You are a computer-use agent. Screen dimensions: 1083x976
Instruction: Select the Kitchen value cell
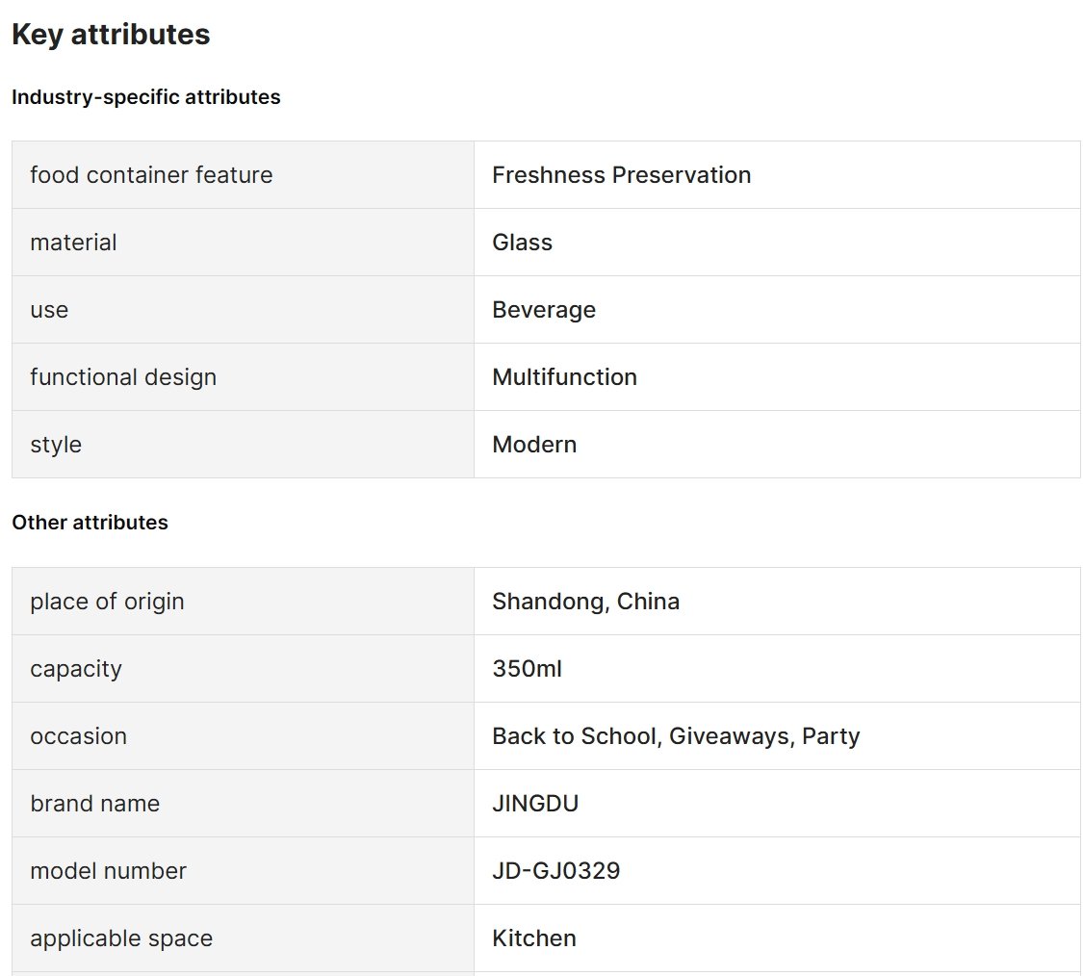(x=777, y=938)
